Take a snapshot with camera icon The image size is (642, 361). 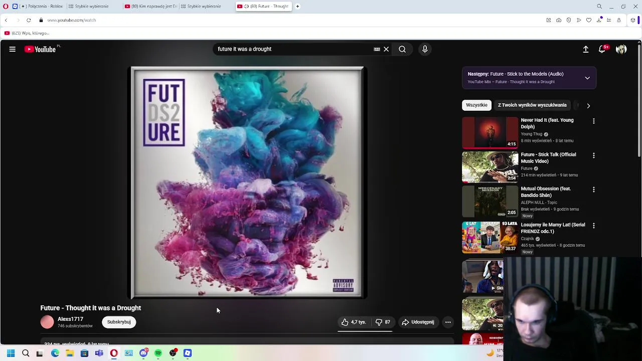pyautogui.click(x=559, y=20)
